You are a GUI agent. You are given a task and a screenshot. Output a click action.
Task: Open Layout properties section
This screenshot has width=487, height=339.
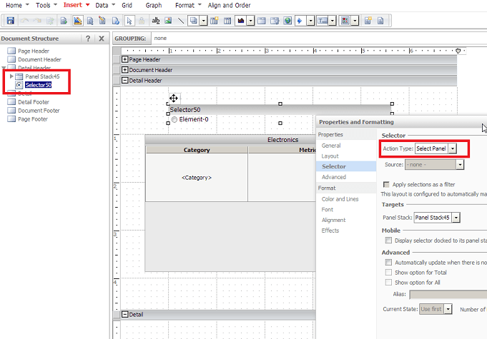[x=330, y=156]
